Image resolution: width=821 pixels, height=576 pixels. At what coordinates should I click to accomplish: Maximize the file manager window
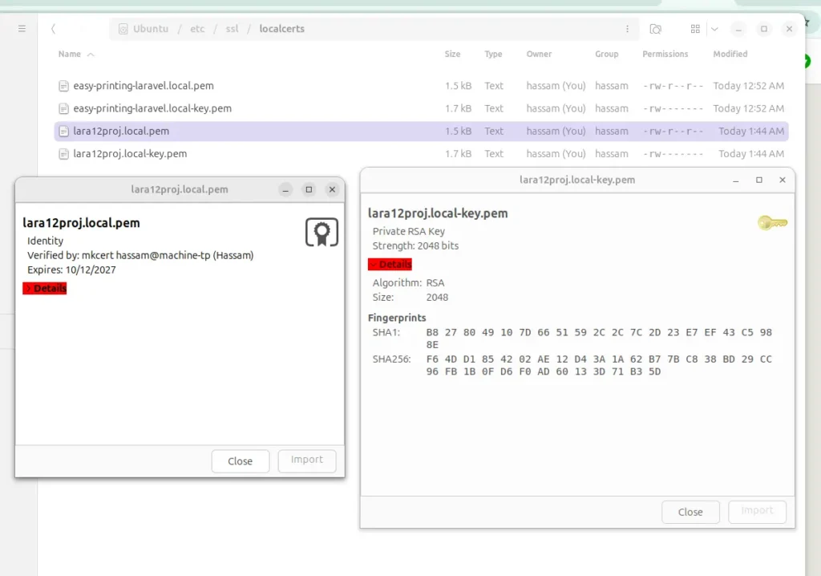[764, 29]
